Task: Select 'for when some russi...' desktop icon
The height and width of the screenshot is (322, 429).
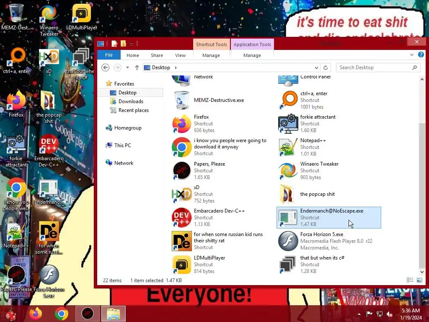Action: (x=49, y=238)
